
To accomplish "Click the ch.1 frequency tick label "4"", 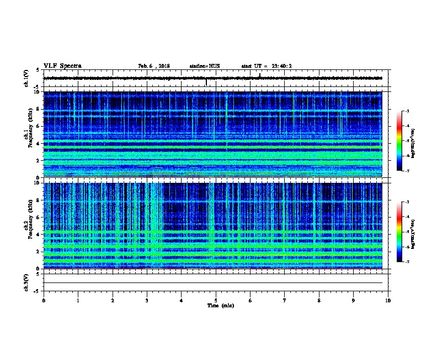I will [39, 144].
